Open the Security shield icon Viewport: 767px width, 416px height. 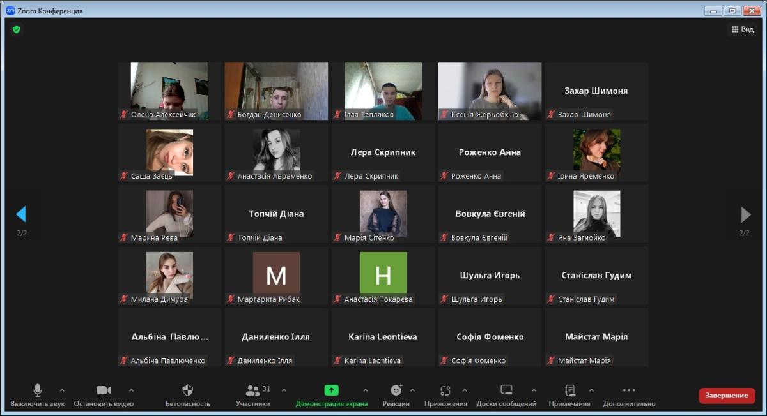pyautogui.click(x=187, y=390)
